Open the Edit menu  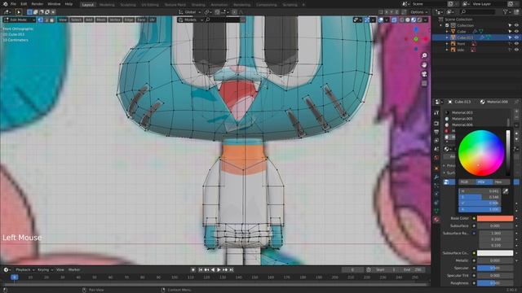point(24,4)
